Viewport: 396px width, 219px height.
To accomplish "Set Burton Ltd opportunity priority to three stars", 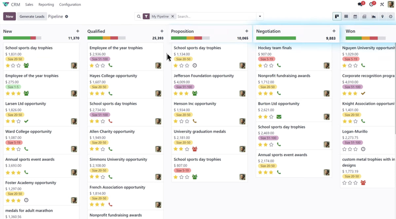I will click(271, 117).
